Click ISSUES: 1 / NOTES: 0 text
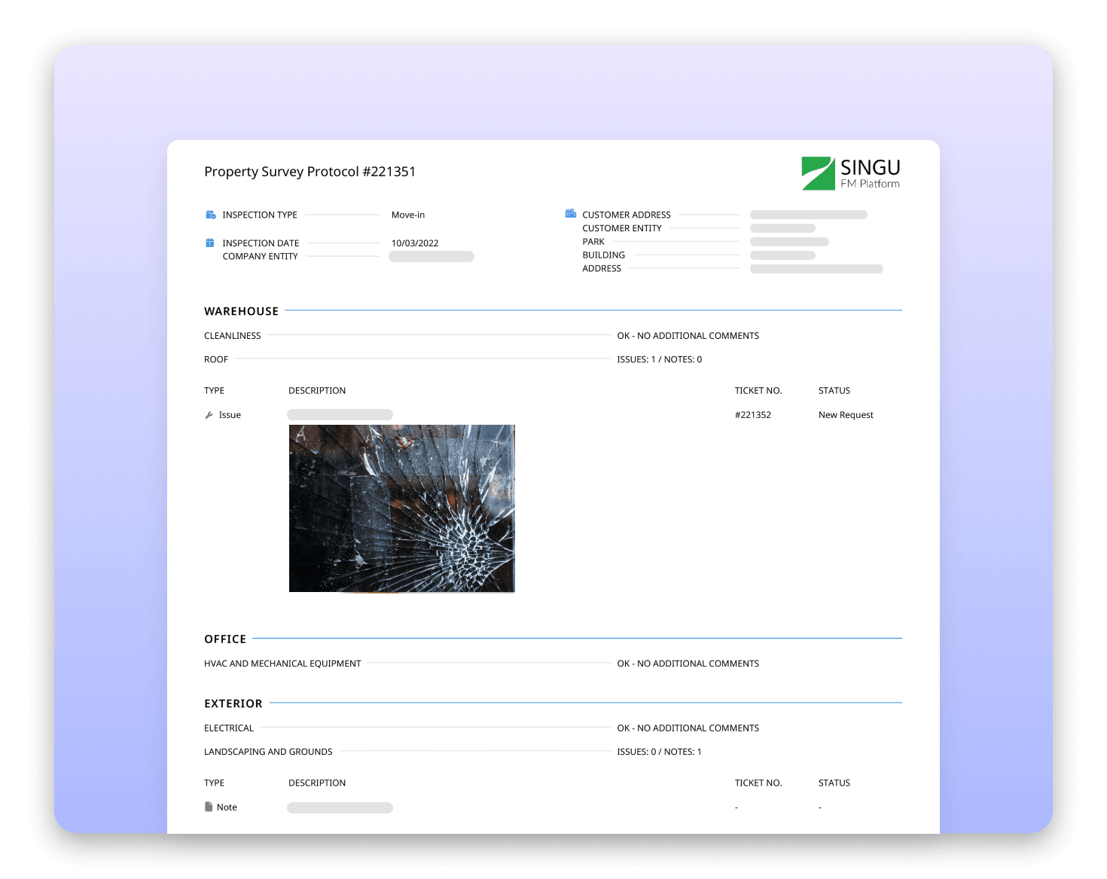The width and height of the screenshot is (1107, 879). [660, 359]
